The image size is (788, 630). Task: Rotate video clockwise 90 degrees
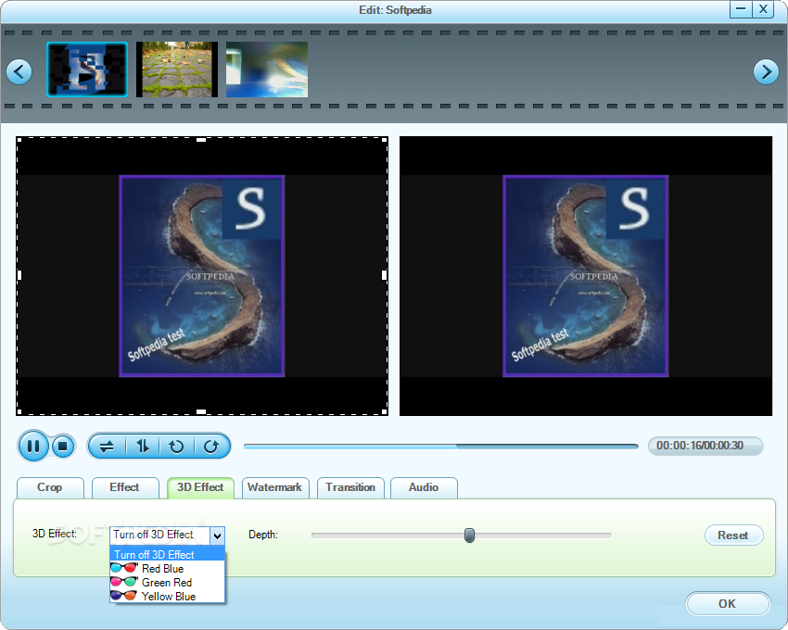click(x=211, y=447)
